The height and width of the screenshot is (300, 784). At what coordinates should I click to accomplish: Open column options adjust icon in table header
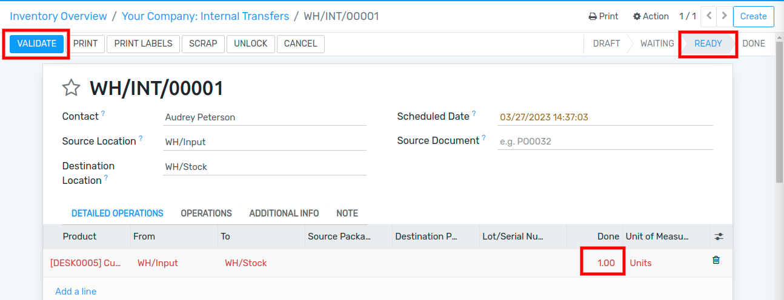coord(719,236)
